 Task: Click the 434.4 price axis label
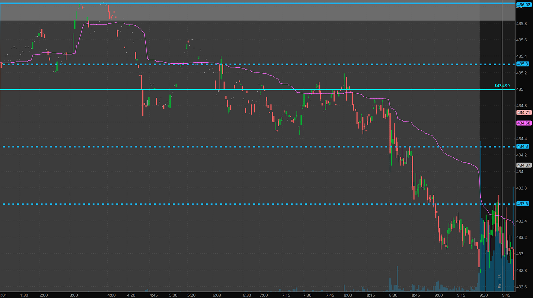point(521,139)
